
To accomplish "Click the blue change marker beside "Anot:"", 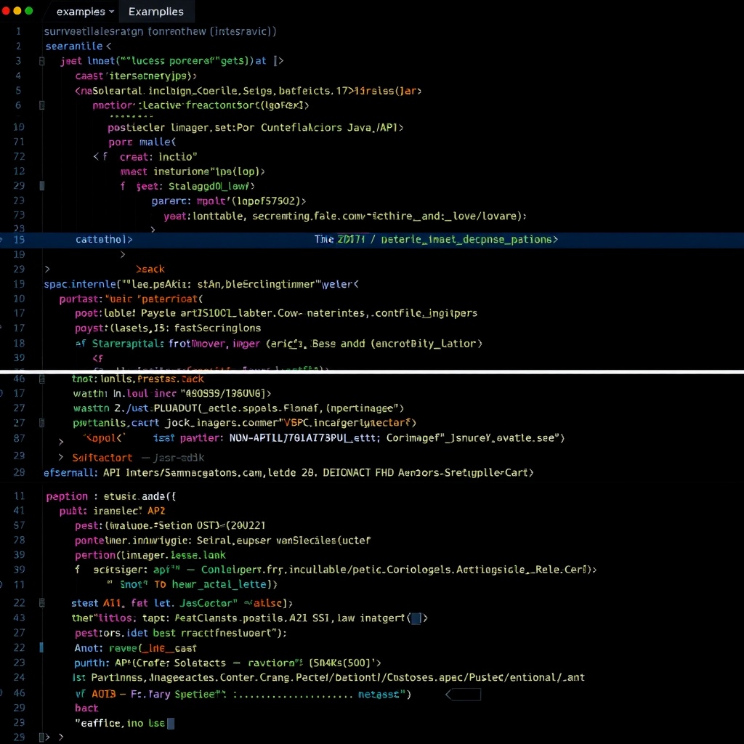I will (42, 647).
